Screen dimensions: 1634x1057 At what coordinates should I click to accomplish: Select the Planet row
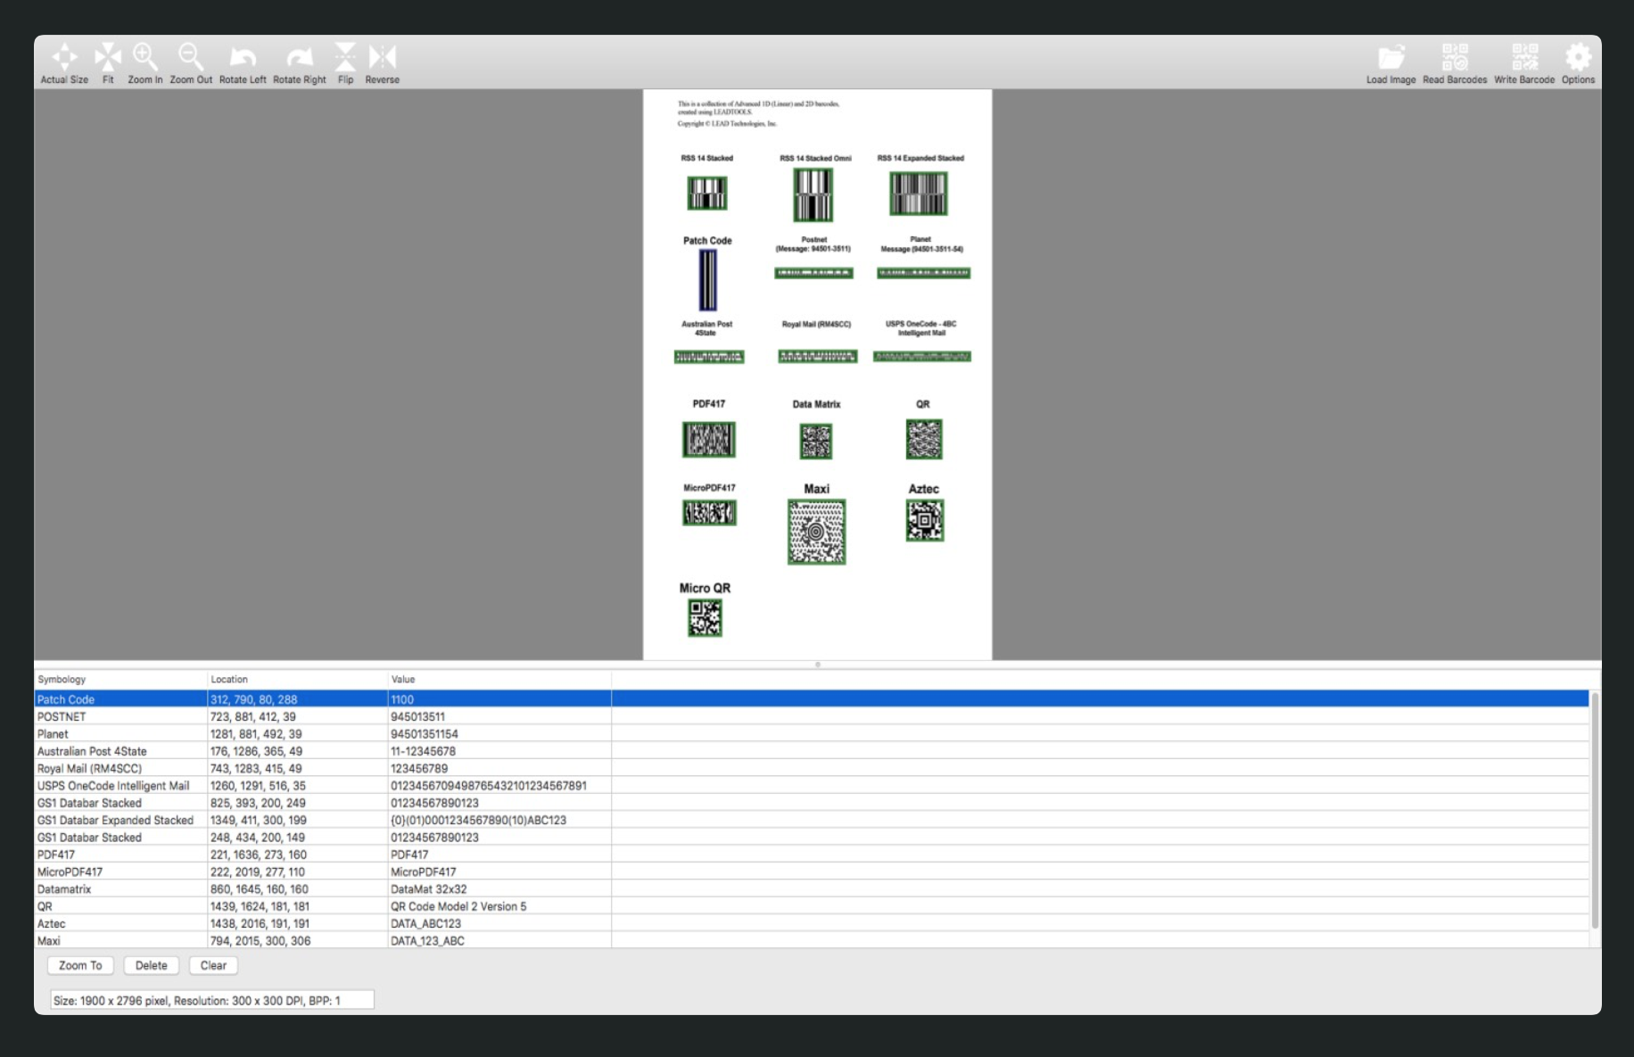click(812, 734)
